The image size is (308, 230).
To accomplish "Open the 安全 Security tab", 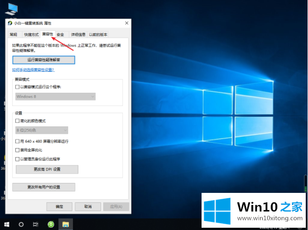I will point(60,34).
